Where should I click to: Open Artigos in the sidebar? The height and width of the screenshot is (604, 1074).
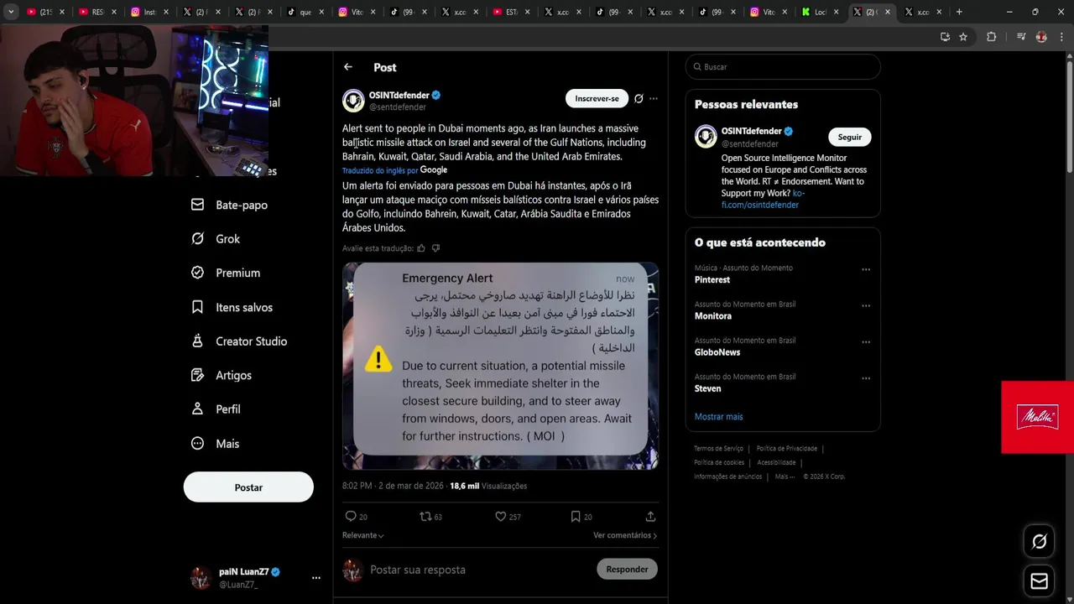tap(222, 375)
